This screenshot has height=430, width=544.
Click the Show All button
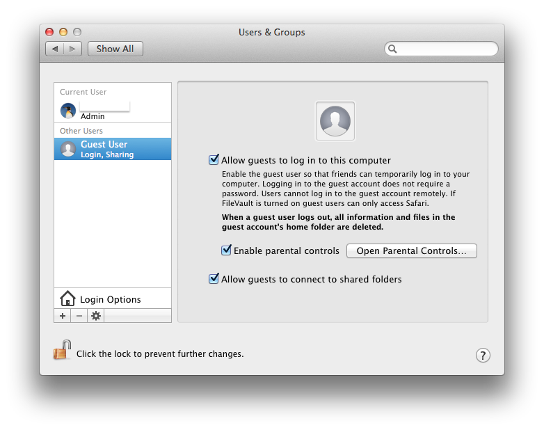pyautogui.click(x=115, y=49)
